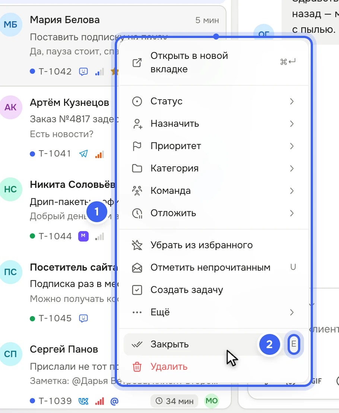Choose Создать задачу

pyautogui.click(x=214, y=290)
